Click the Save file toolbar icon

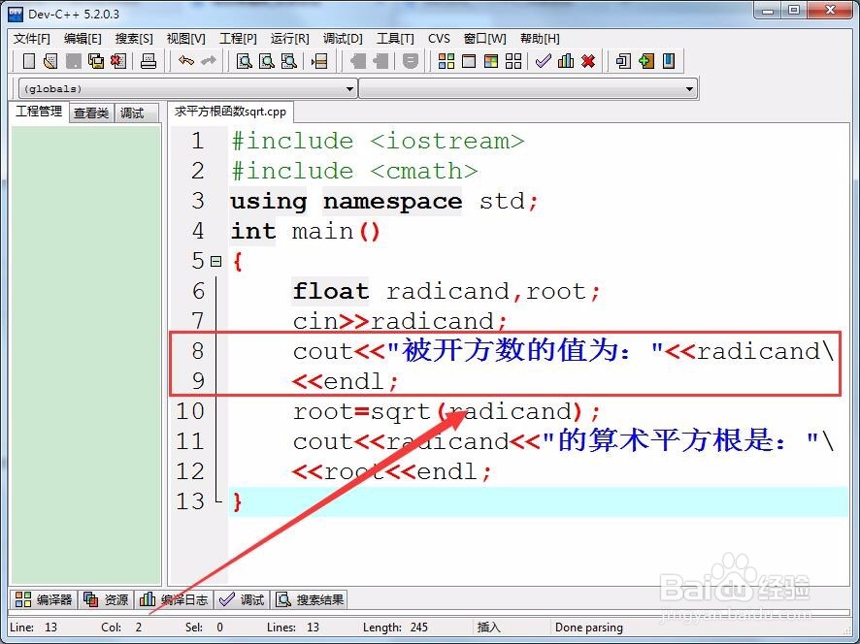74,61
